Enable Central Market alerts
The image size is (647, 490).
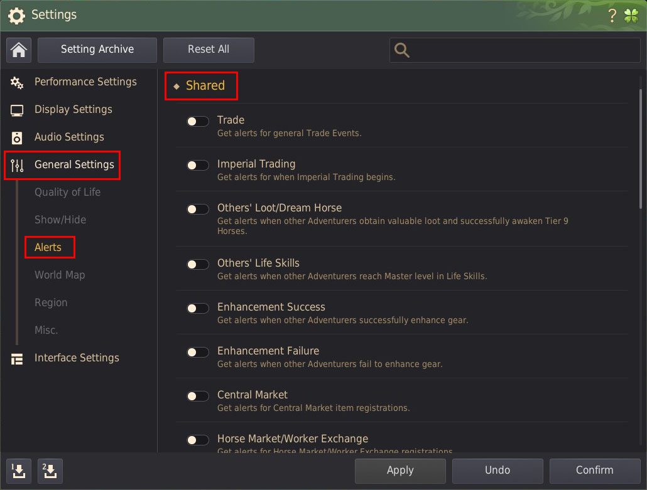coord(198,396)
